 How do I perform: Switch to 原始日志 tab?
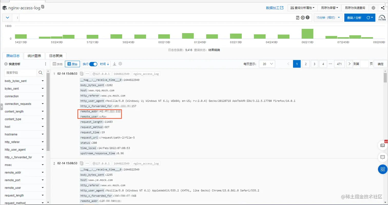[13, 56]
